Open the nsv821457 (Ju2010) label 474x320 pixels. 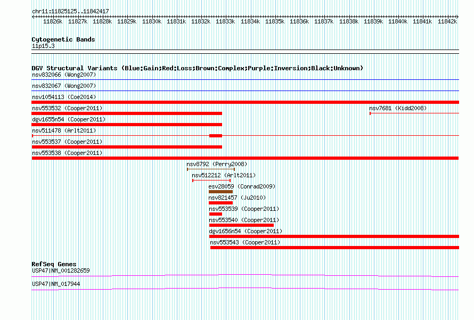[237, 198]
